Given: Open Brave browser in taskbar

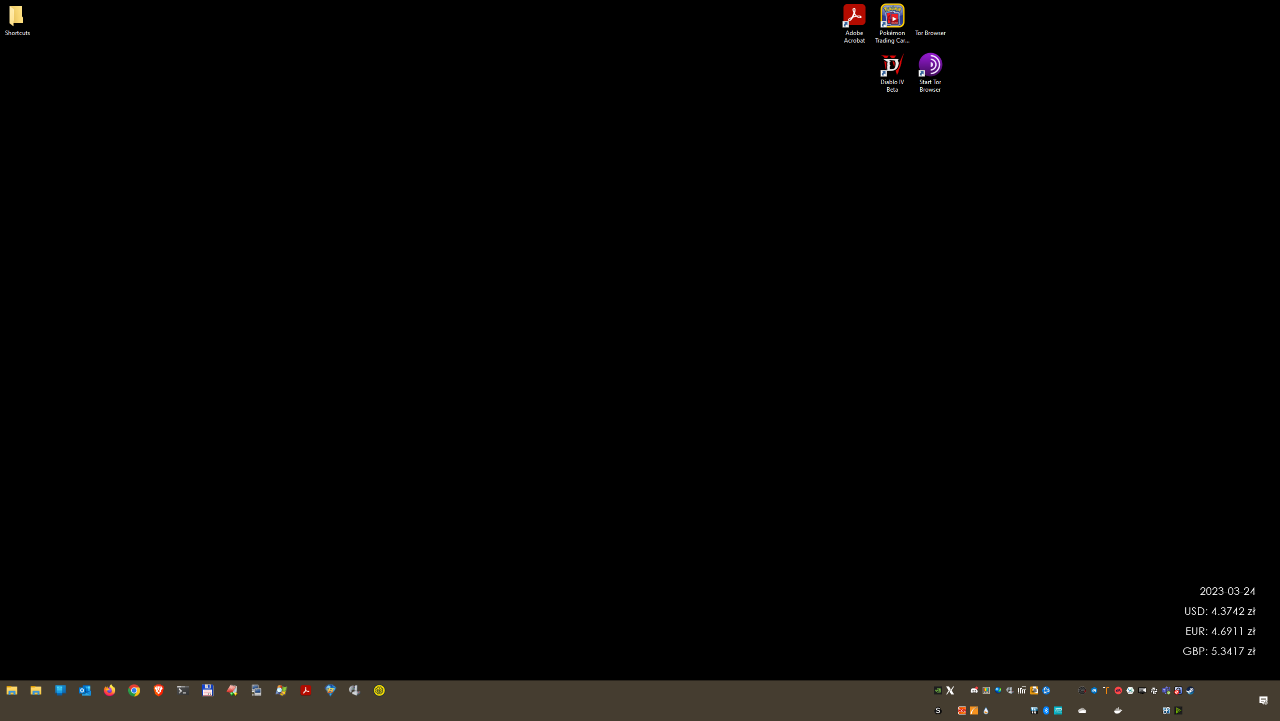Looking at the screenshot, I should tap(158, 690).
